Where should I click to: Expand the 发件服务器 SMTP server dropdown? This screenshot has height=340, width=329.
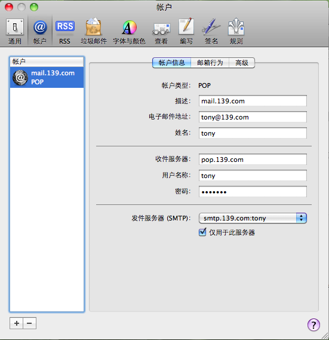[253, 218]
